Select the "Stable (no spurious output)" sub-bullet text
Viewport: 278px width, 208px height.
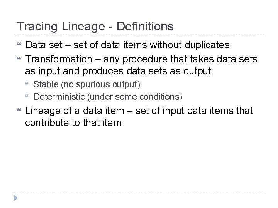coord(87,84)
